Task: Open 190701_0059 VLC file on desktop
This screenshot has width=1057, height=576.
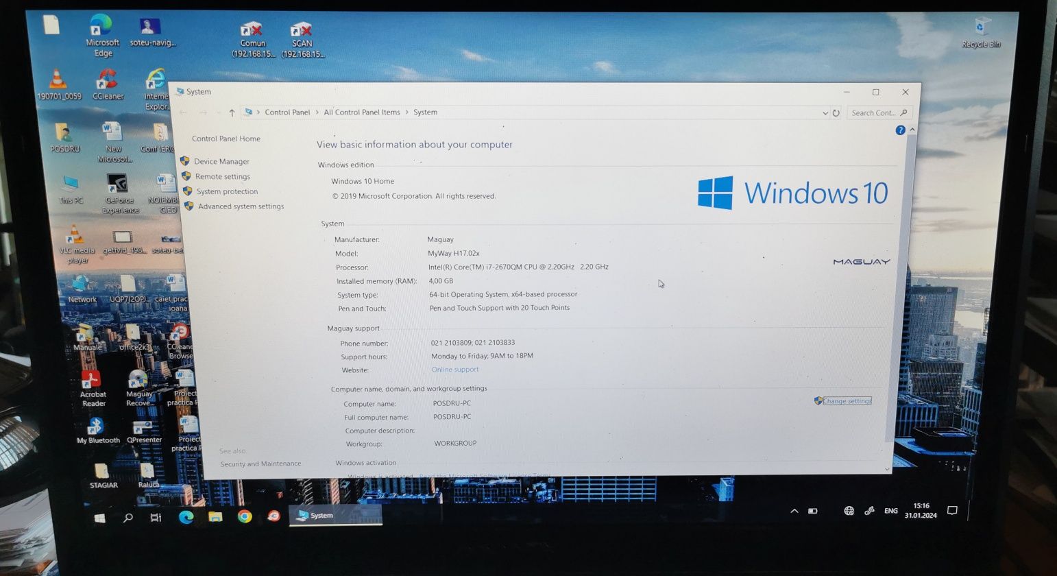Action: (x=59, y=86)
